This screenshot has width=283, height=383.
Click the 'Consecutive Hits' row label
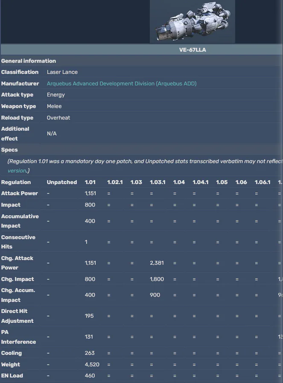point(18,242)
